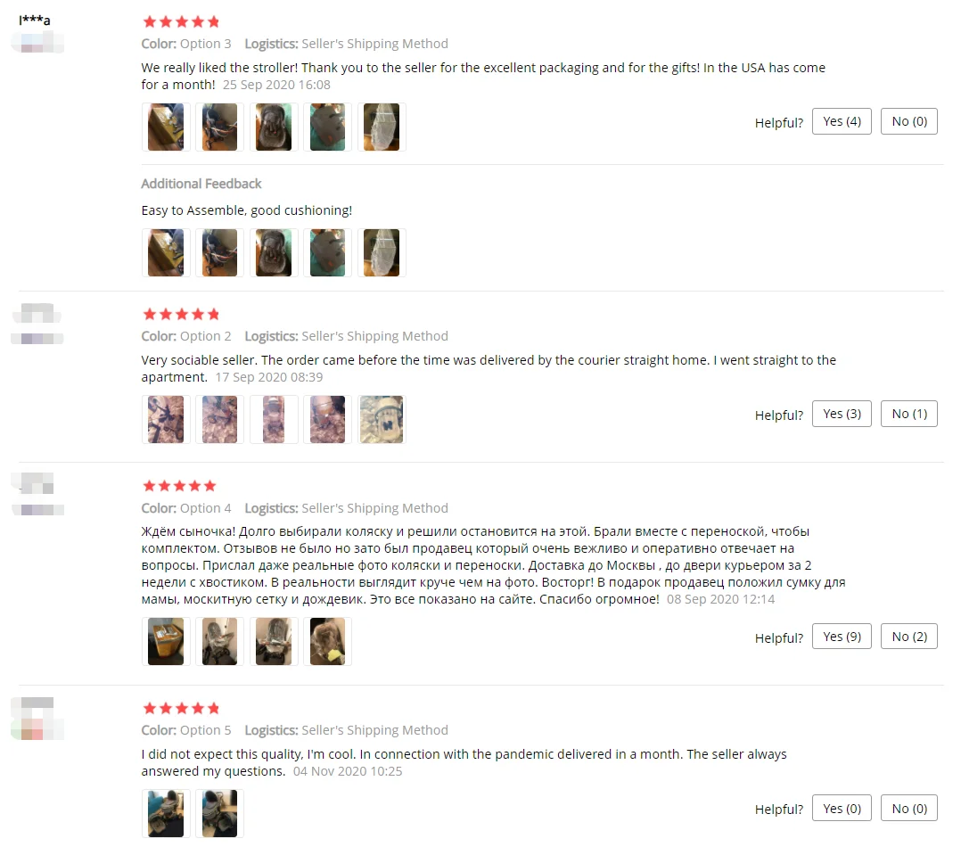Click No (0) on the first review
Image resolution: width=961 pixels, height=855 pixels.
(x=909, y=121)
